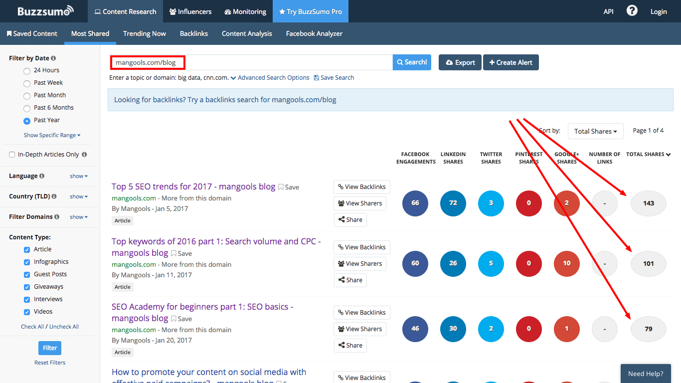Click LinkedIn shares circle showing 30

(453, 329)
